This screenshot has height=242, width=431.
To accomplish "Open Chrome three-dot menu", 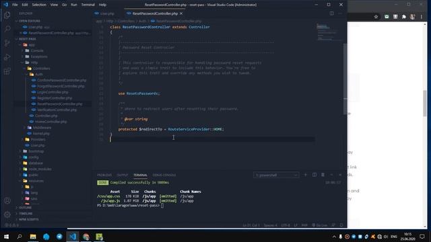I will (421, 17).
